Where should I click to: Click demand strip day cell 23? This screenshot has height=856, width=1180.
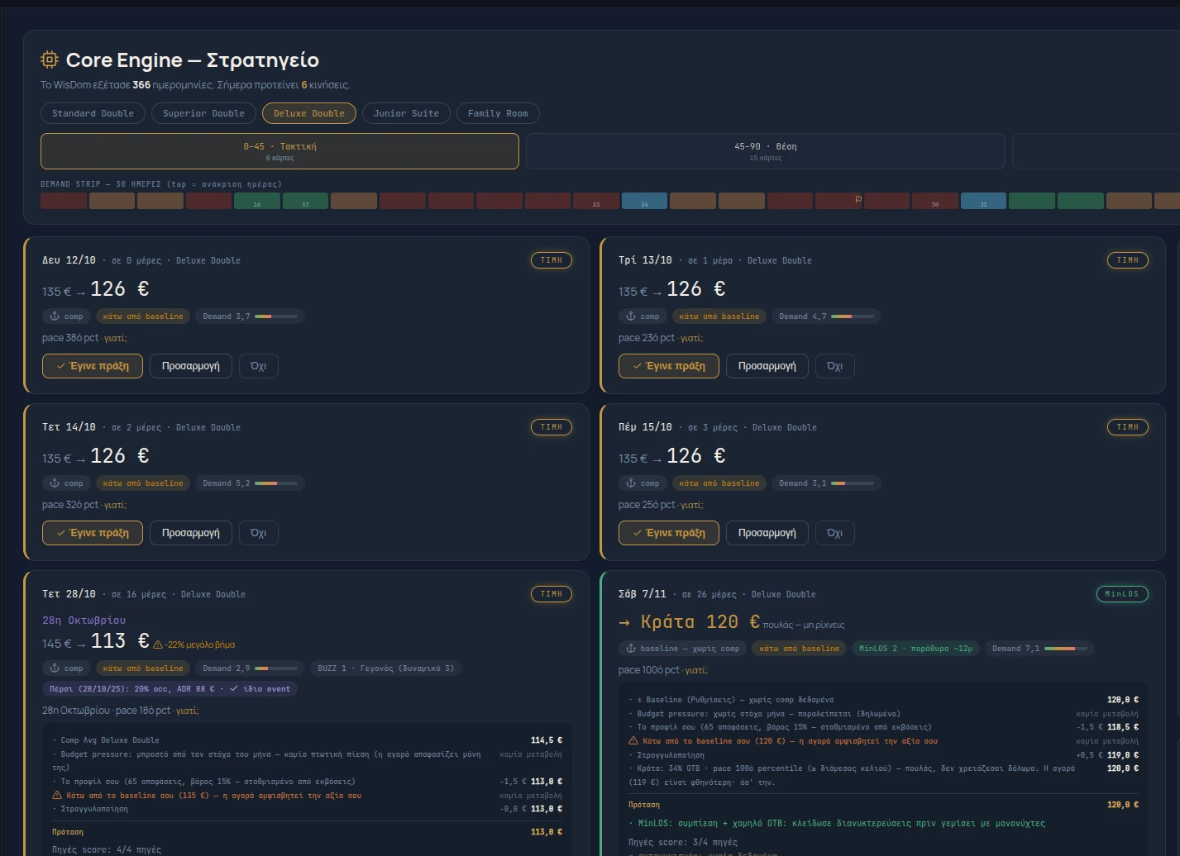tap(596, 201)
